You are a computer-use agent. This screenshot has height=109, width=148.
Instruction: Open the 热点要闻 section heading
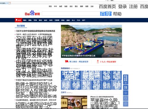pos(21,26)
